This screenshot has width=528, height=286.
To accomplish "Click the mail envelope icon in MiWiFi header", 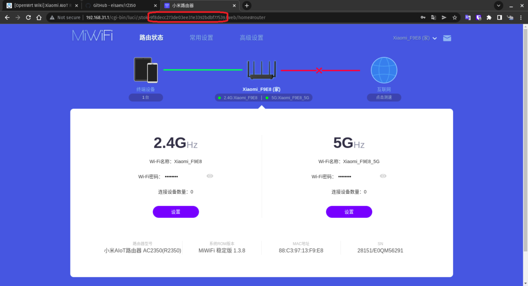I will (447, 38).
